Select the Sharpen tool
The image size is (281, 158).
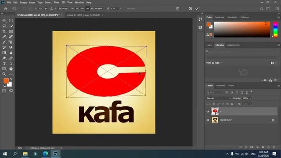11,53
